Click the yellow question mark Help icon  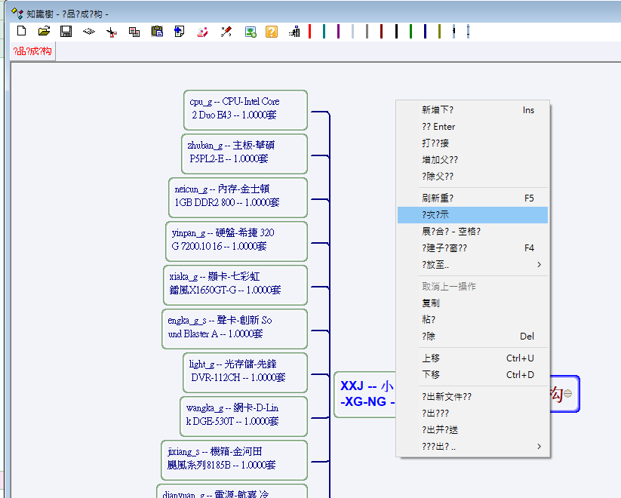272,32
